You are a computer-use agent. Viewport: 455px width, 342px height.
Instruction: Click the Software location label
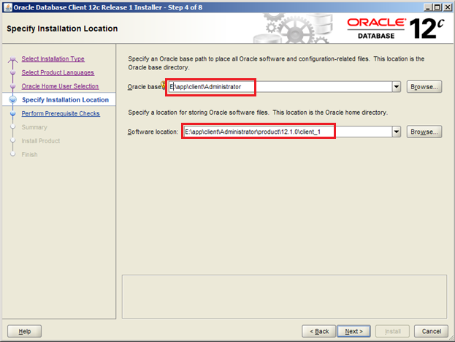(x=153, y=132)
